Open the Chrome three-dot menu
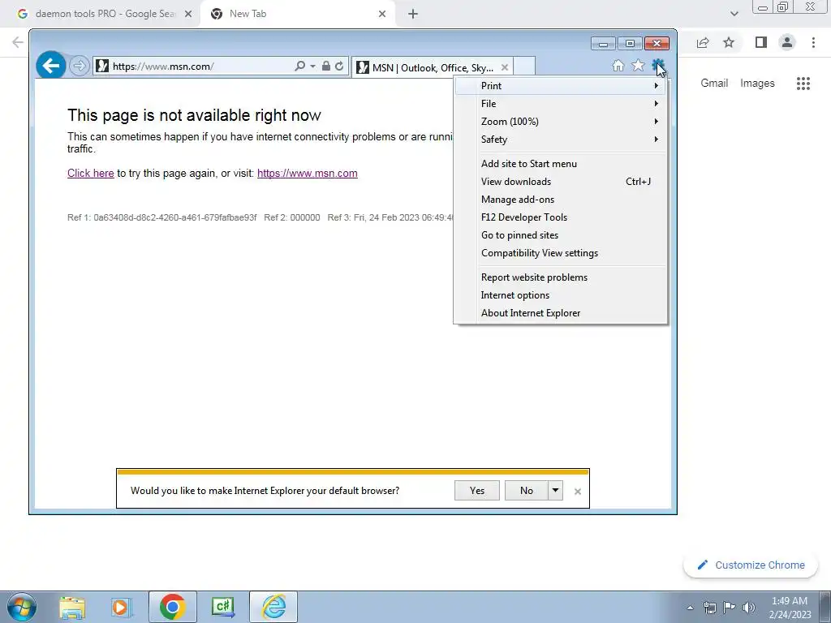Viewport: 831px width, 623px height. [x=813, y=42]
